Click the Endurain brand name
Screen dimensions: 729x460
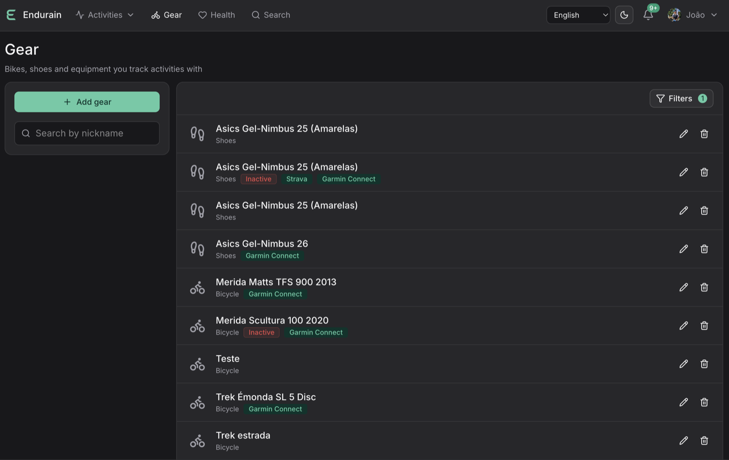tap(42, 15)
